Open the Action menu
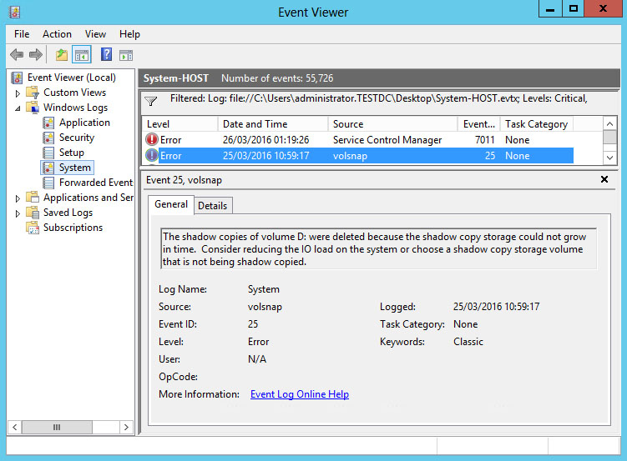The width and height of the screenshot is (627, 461). [57, 34]
